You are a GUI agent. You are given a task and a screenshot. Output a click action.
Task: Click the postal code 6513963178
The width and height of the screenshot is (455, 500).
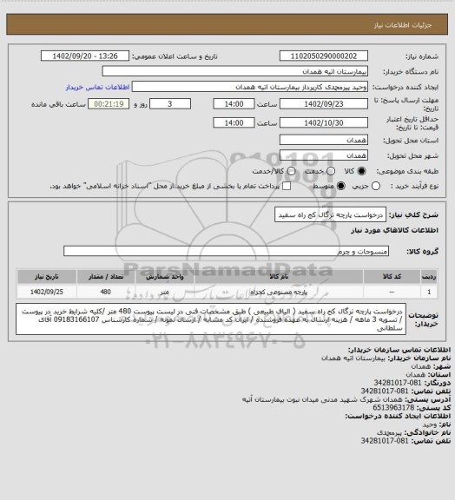tap(393, 407)
